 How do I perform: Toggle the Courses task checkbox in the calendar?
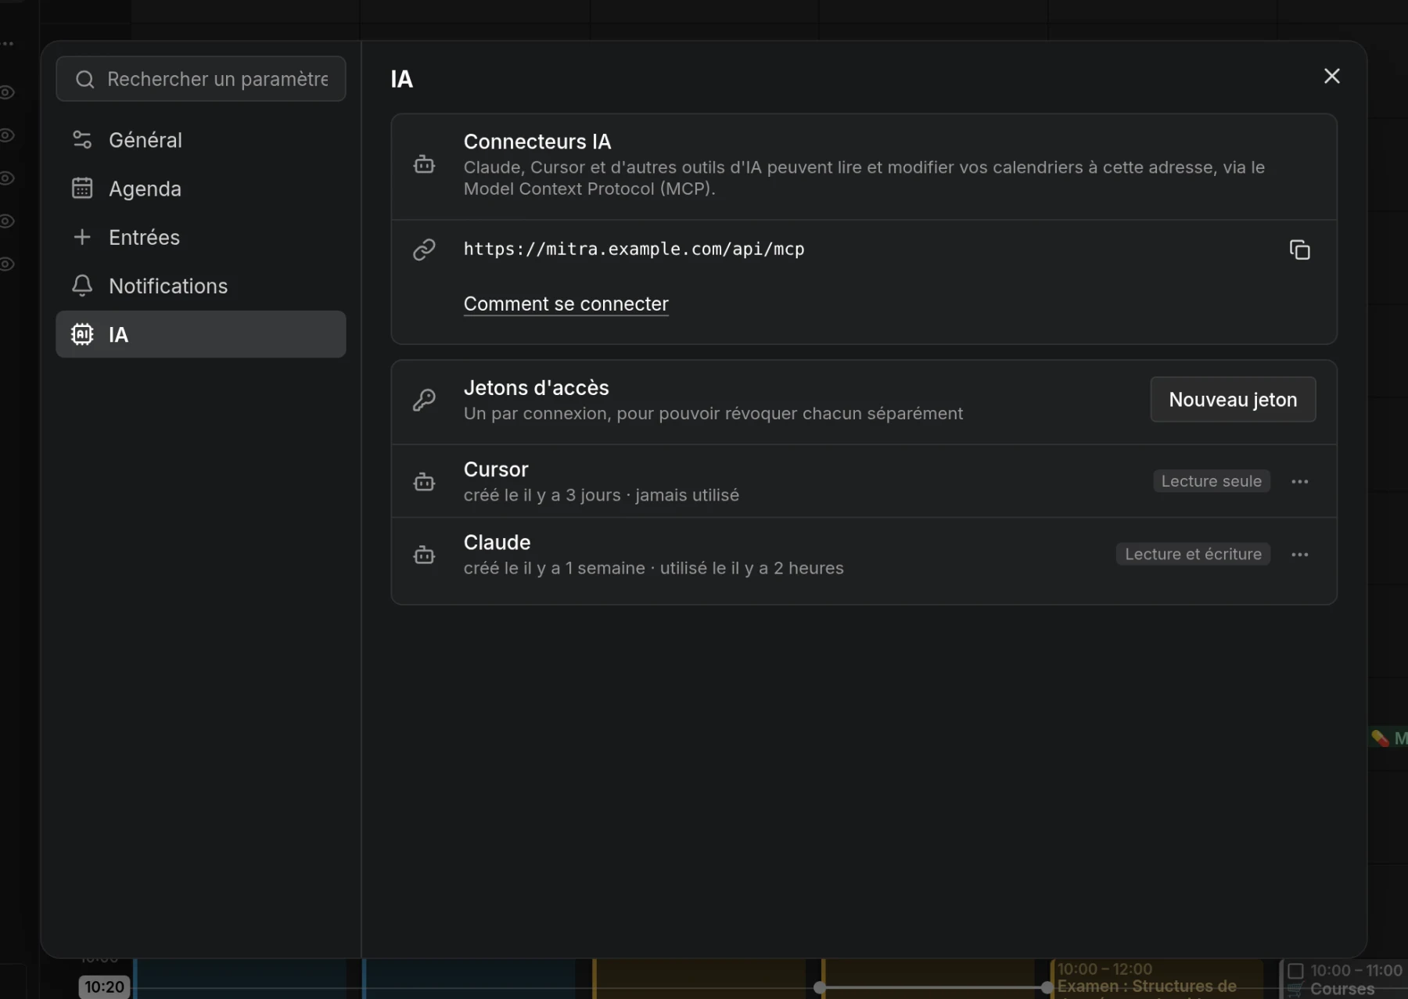pos(1295,971)
